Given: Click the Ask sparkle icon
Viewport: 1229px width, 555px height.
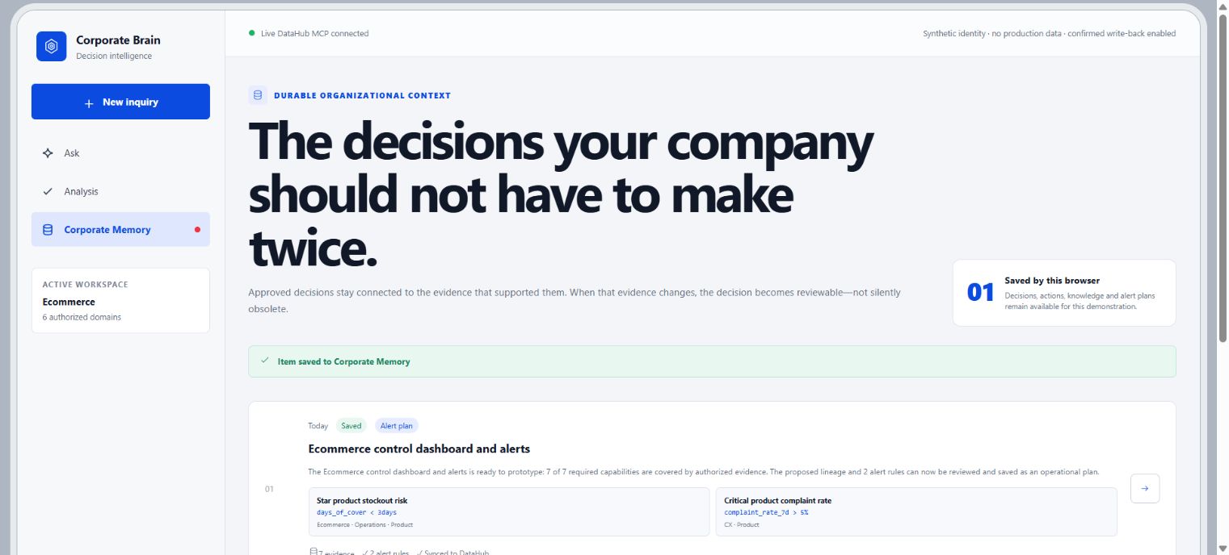Looking at the screenshot, I should tap(48, 153).
